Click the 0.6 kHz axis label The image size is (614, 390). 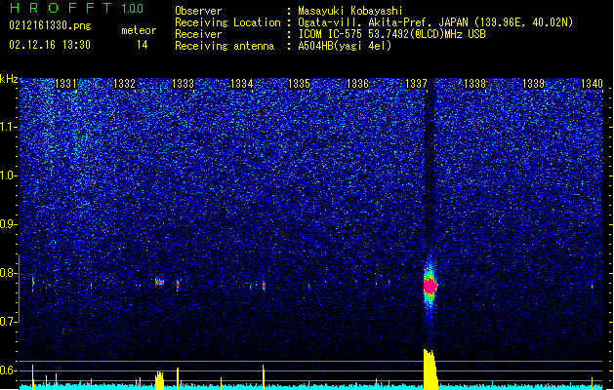(x=9, y=370)
